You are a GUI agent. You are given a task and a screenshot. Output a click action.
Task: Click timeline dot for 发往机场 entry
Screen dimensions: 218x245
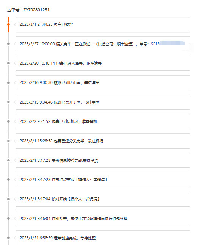point(8,141)
